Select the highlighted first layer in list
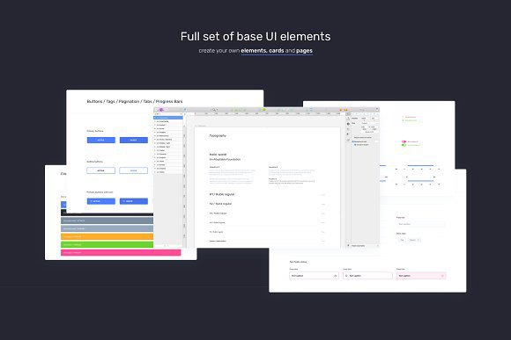The height and width of the screenshot is (340, 511). click(168, 118)
